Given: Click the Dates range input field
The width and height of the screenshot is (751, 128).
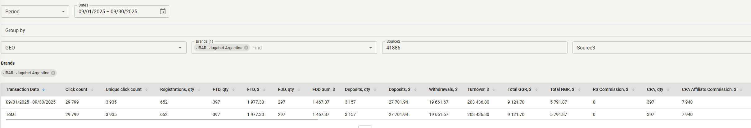Looking at the screenshot, I should (x=118, y=11).
